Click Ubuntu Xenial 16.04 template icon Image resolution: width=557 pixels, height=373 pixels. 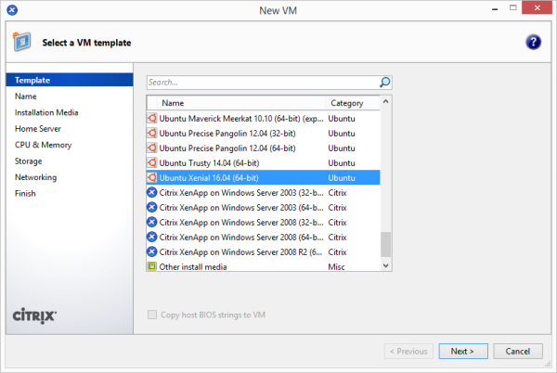point(153,177)
